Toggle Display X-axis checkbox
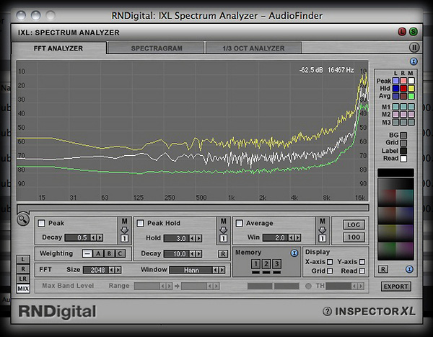This screenshot has height=337, width=433. [330, 261]
